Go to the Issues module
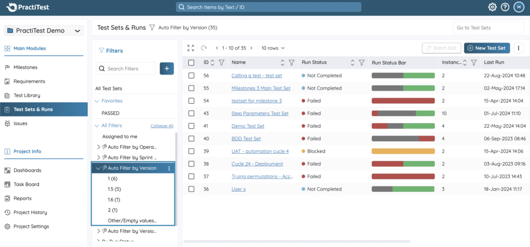Viewport: 530px width, 247px height. pyautogui.click(x=20, y=123)
